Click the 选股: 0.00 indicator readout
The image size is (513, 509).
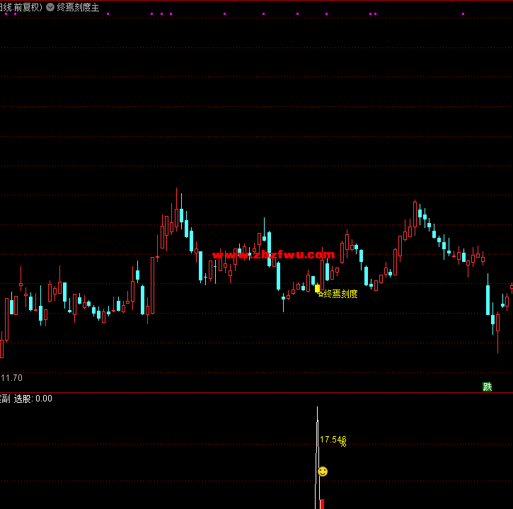[x=33, y=399]
